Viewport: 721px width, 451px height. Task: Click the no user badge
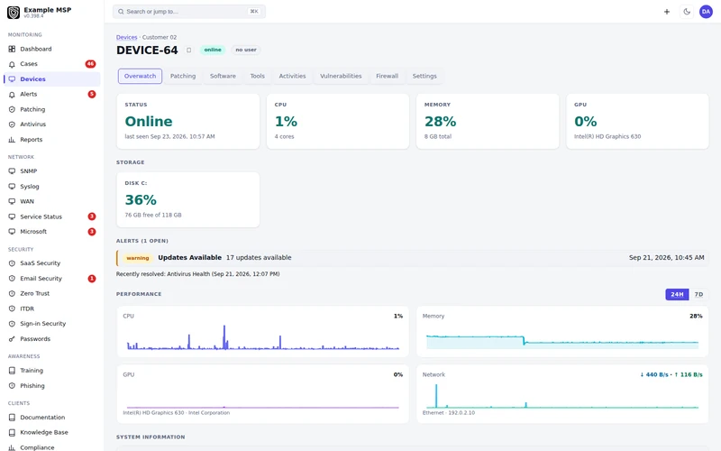tap(246, 50)
